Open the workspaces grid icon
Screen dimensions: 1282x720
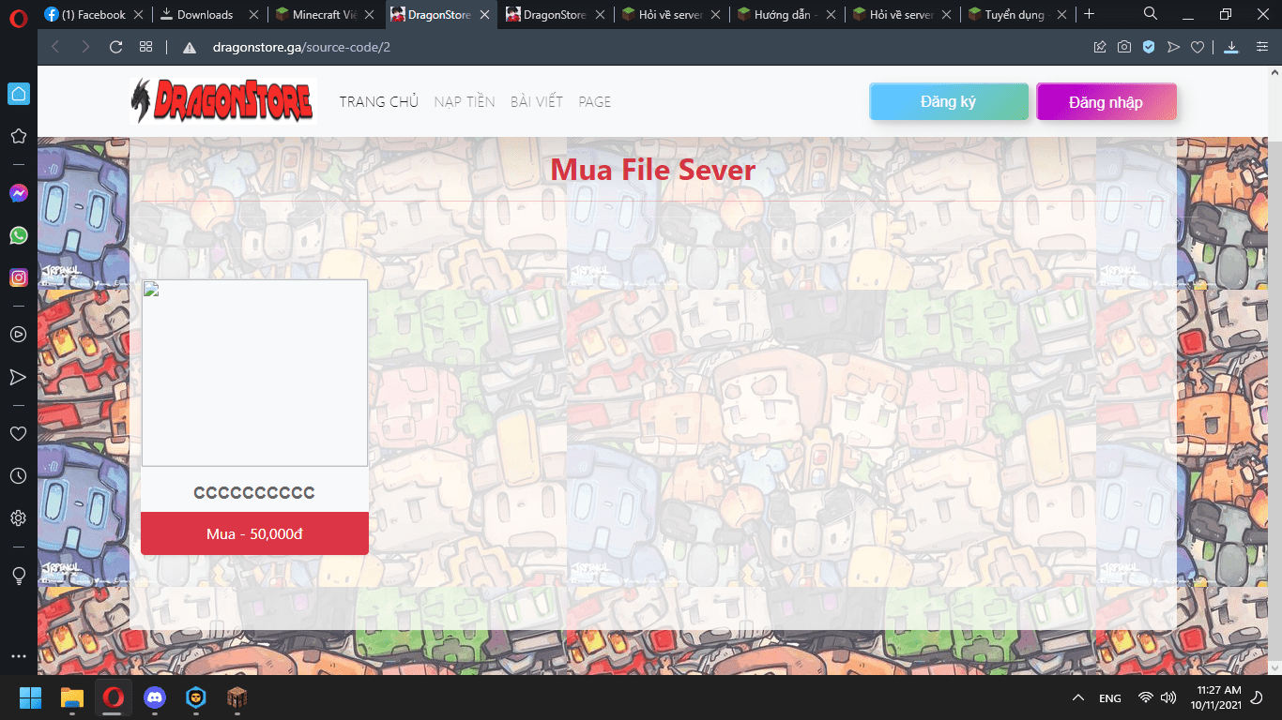(x=146, y=47)
